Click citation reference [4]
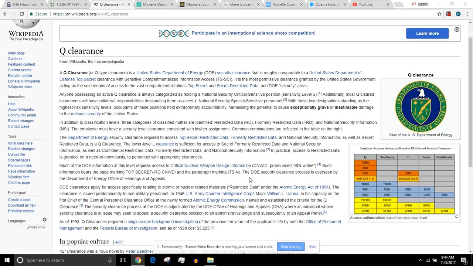473x266 pixels. coord(319,164)
